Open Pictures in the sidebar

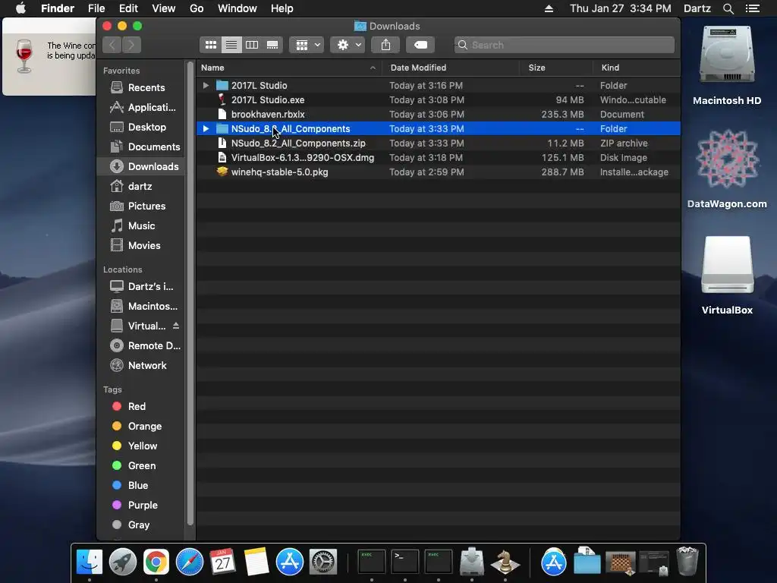tap(140, 206)
